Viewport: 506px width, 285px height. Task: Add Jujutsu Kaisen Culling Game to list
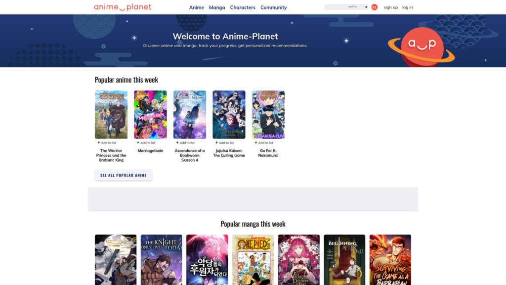point(224,142)
